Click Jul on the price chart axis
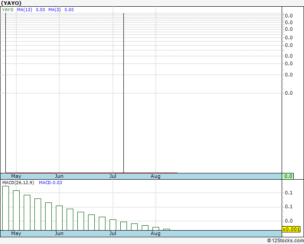The height and width of the screenshot is (244, 304). 113,177
